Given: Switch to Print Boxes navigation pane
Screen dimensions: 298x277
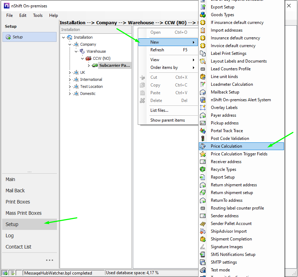Looking at the screenshot, I should coord(18,202).
